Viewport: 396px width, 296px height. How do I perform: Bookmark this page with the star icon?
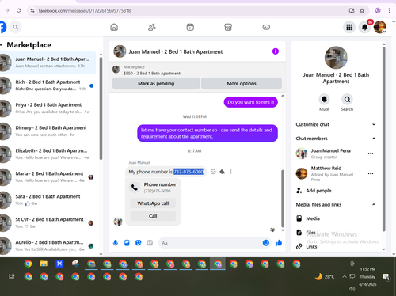pyautogui.click(x=362, y=10)
